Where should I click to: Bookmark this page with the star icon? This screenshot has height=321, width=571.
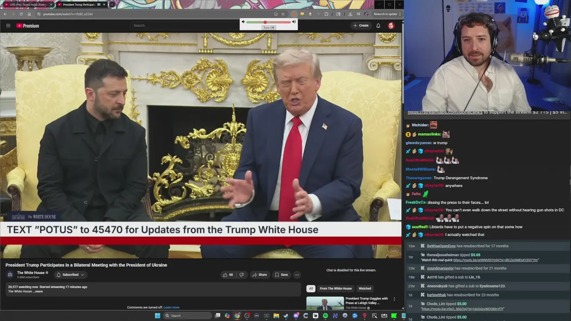pyautogui.click(x=283, y=14)
